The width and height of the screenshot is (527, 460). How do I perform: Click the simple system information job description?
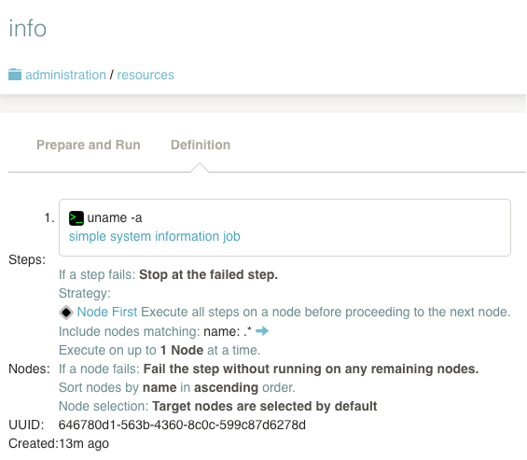coord(155,236)
